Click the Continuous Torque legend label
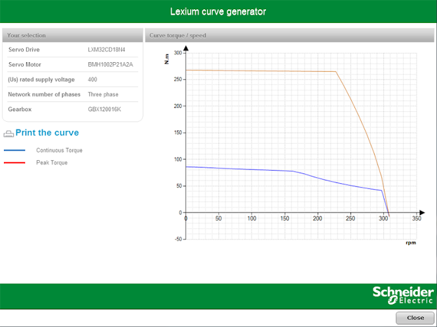Screen dimensions: 437x327 point(60,150)
